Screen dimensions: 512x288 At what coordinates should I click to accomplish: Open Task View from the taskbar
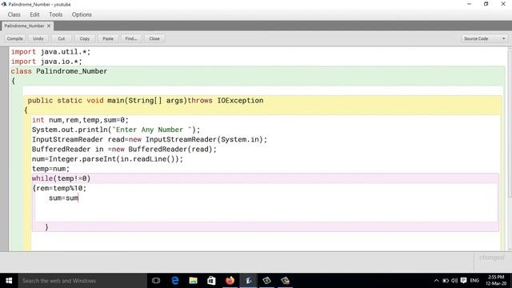point(156,281)
